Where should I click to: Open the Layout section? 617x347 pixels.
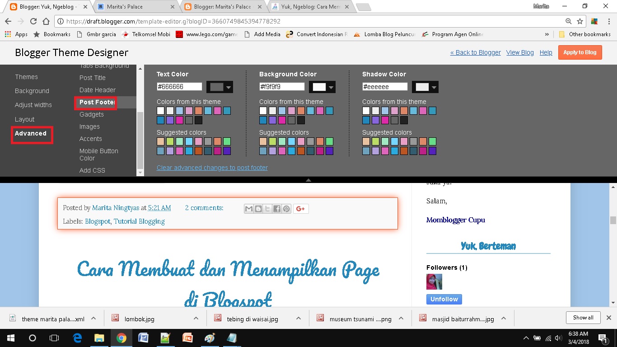[x=25, y=119]
